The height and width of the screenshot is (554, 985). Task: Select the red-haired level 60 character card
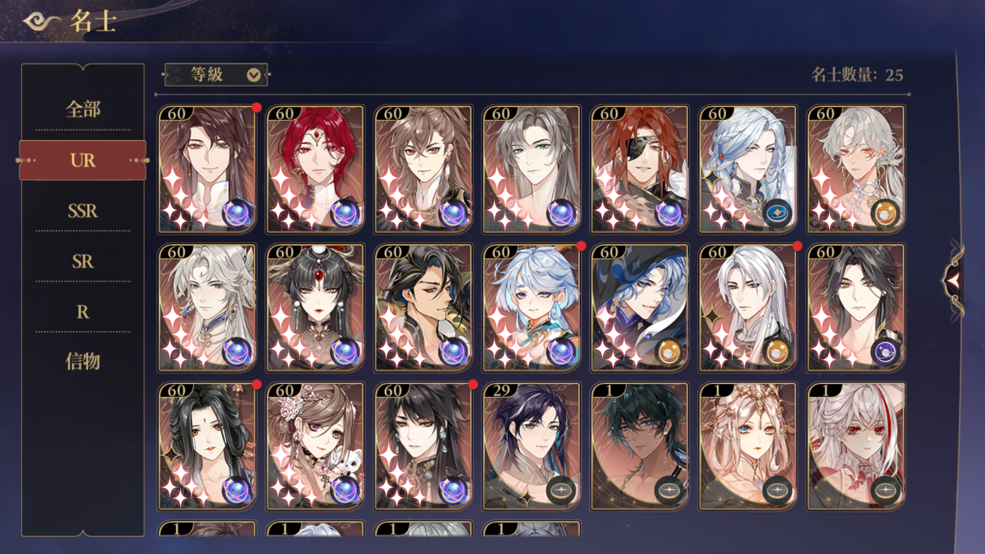[315, 169]
